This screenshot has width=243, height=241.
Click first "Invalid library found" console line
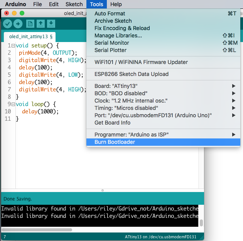(100, 209)
